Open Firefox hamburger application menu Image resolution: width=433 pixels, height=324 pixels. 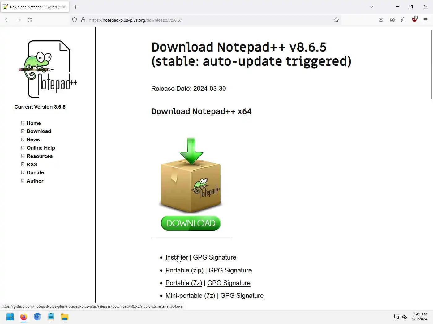coord(426,20)
